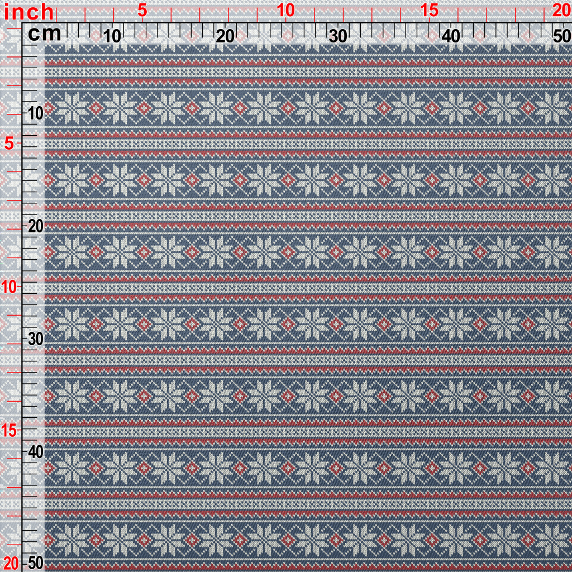Click the red 10 on the top inch ruler
The width and height of the screenshot is (572, 572).
point(285,10)
